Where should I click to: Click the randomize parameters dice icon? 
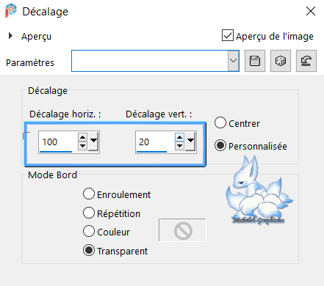pos(281,61)
